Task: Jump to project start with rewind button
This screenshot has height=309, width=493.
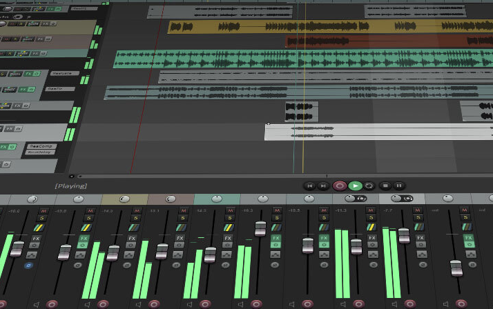Action: [x=310, y=186]
